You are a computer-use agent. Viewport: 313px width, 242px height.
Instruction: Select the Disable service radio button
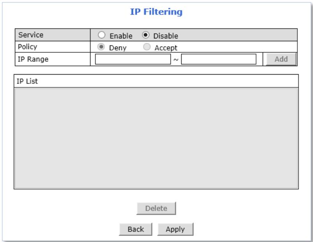(x=145, y=35)
